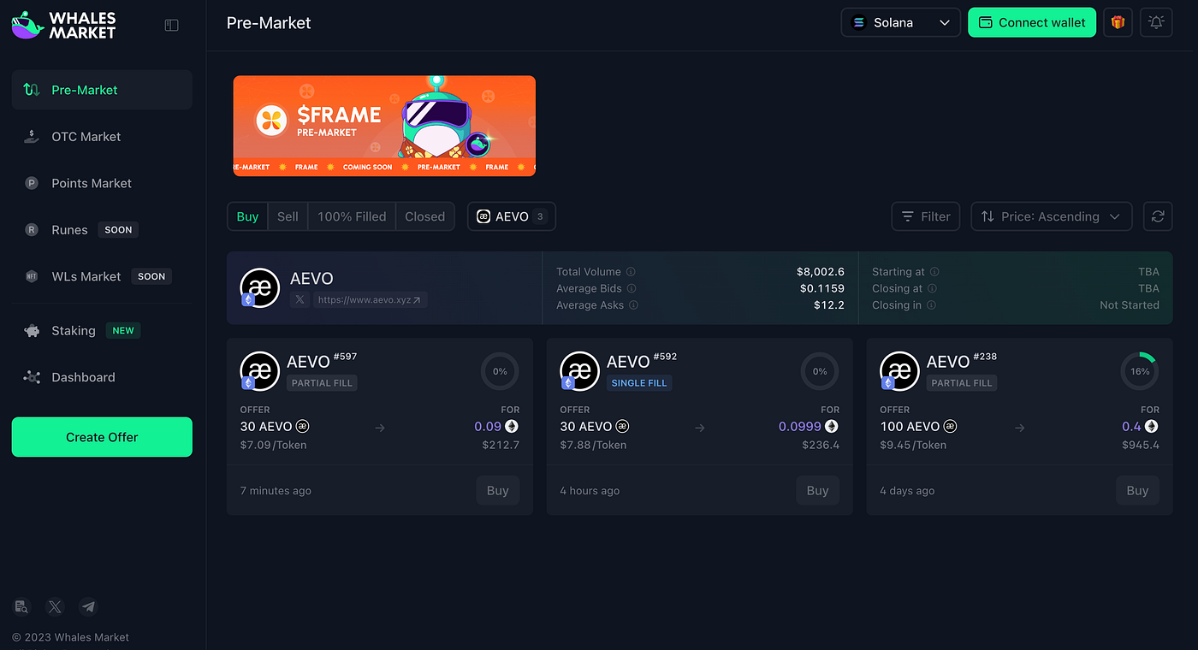Click the '4 days ago' timestamp
This screenshot has width=1198, height=650.
[x=907, y=491]
